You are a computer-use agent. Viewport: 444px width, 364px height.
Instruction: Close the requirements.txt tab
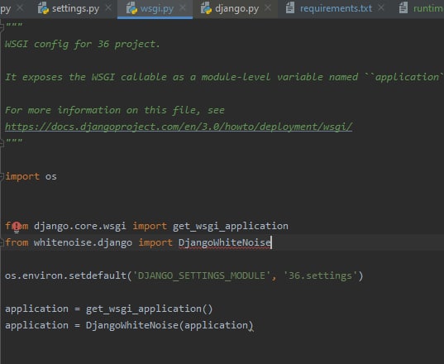(x=381, y=8)
